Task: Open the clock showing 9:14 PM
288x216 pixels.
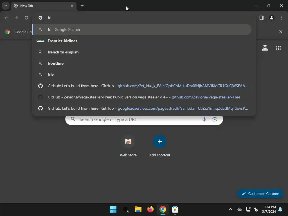Action: tap(269, 209)
